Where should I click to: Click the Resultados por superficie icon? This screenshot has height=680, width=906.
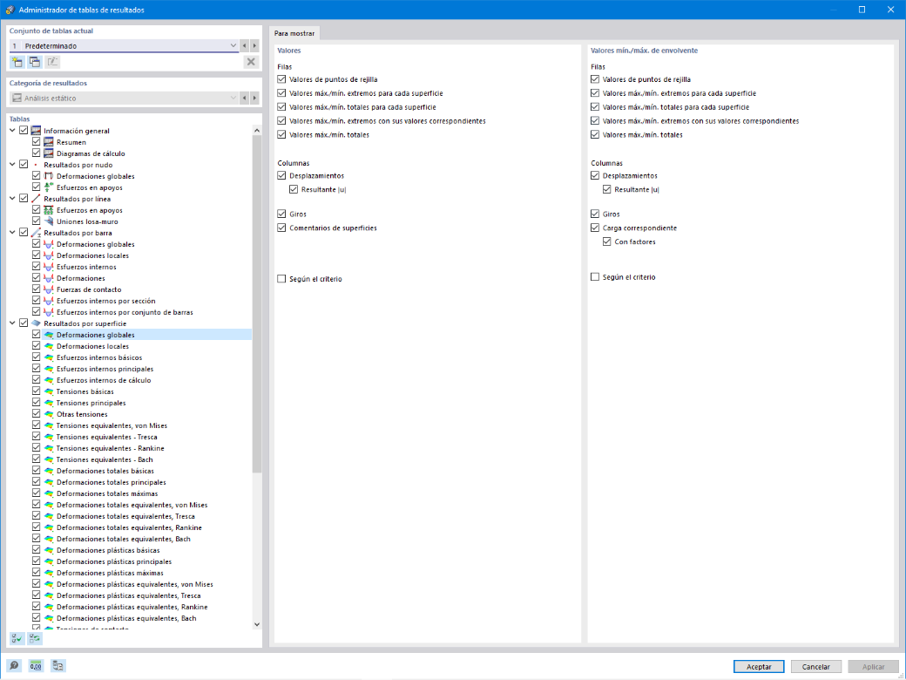click(37, 323)
